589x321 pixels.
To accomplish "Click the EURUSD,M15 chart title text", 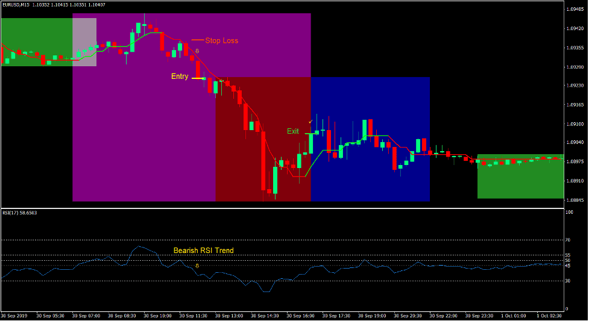I will click(x=54, y=5).
